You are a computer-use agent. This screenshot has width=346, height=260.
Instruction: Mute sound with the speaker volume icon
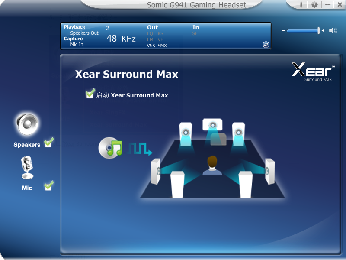pos(333,30)
